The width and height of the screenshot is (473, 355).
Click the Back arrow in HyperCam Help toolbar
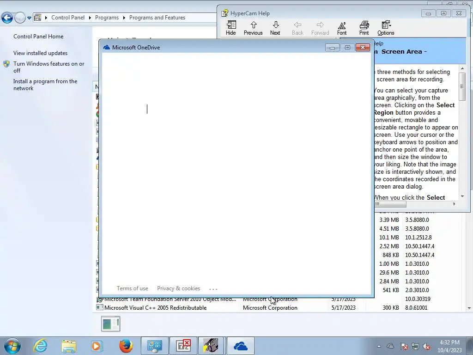pyautogui.click(x=297, y=28)
